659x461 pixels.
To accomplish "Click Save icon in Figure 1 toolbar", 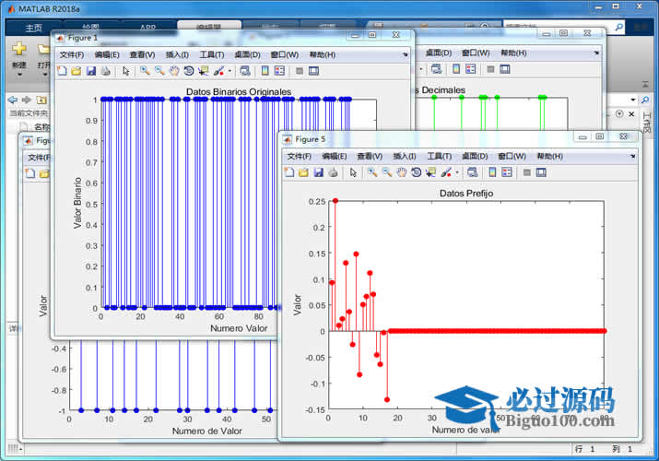I will coord(91,70).
